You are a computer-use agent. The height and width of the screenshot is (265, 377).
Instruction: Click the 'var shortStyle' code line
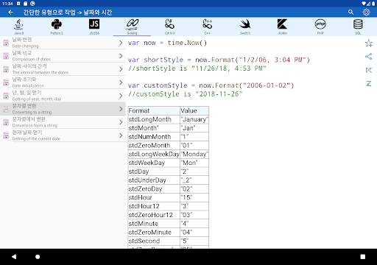(219, 60)
